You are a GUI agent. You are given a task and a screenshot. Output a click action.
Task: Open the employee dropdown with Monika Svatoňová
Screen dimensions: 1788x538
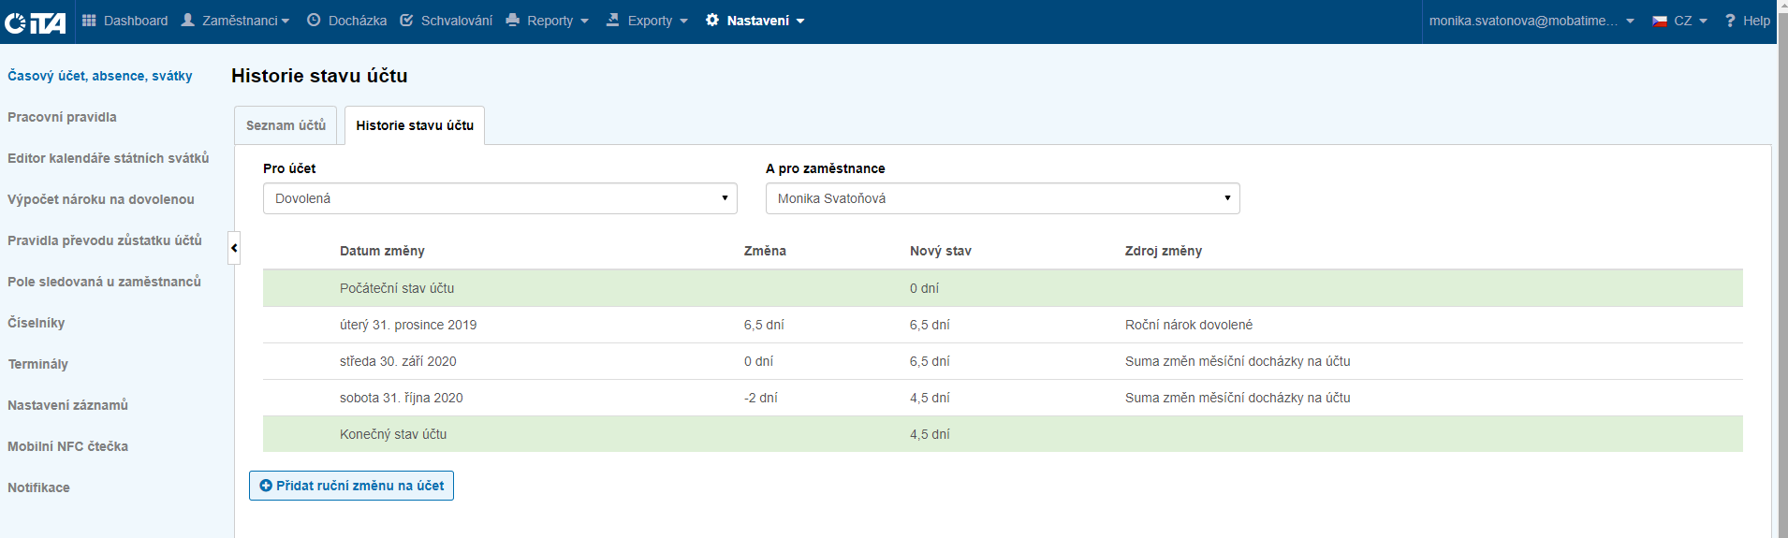(x=1002, y=198)
